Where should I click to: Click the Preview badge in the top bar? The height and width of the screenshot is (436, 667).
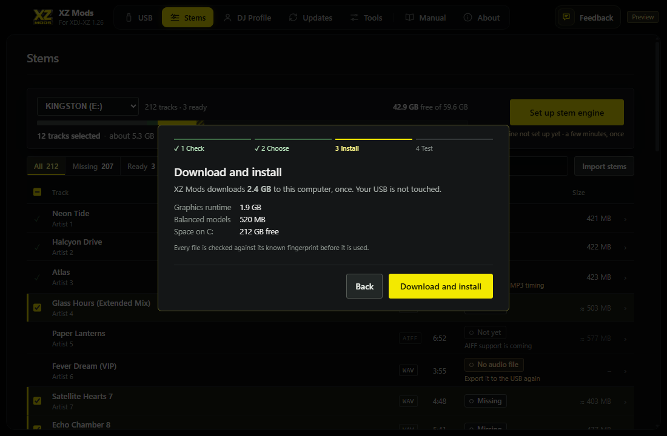pyautogui.click(x=643, y=17)
